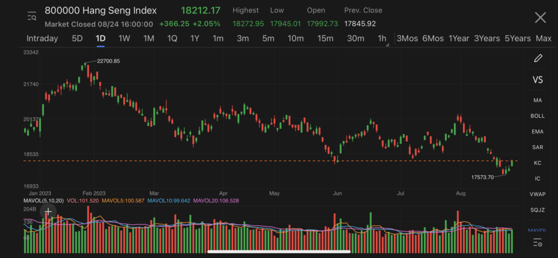Tap the Prev. Close value 17845.92
Viewport: 558px width, 258px height.
[x=360, y=24]
